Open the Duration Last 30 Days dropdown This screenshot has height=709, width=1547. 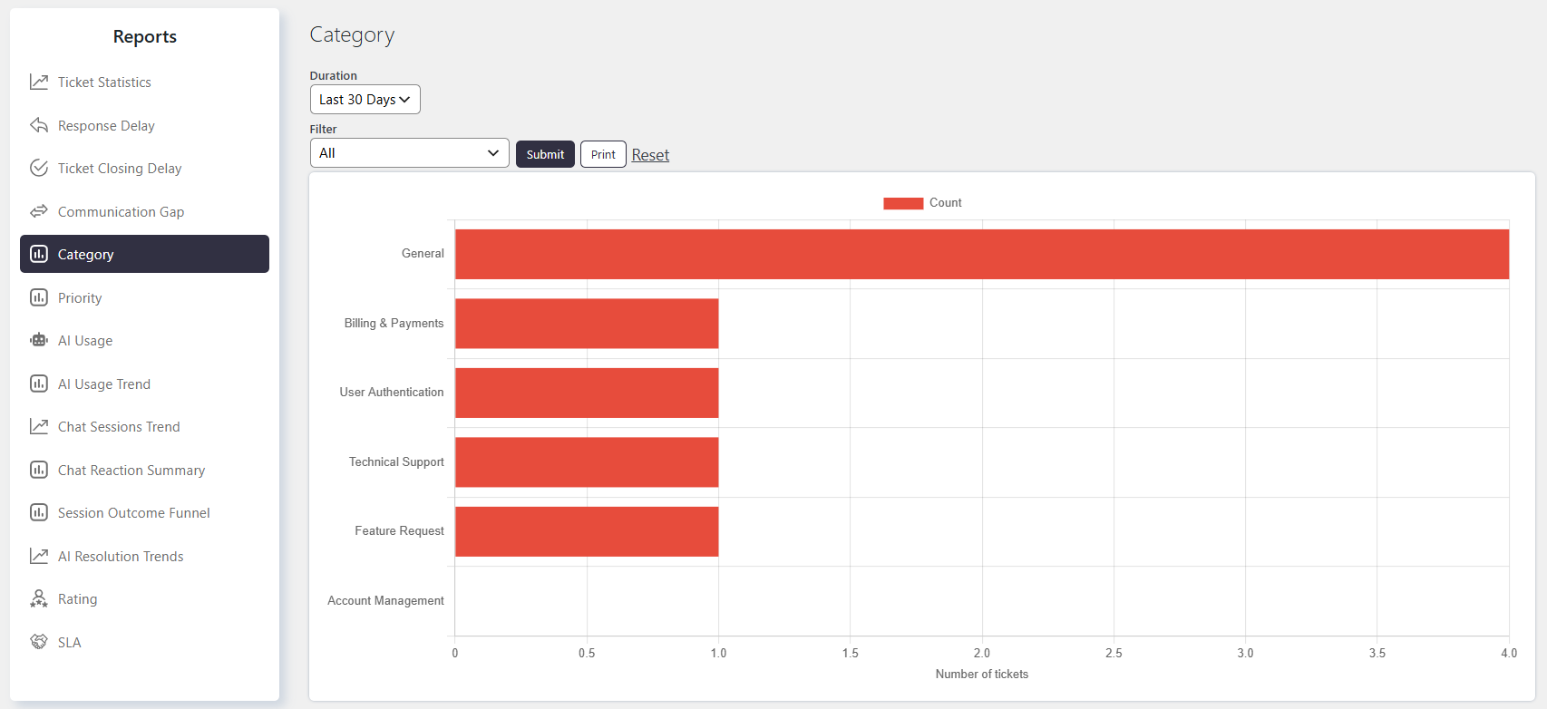(365, 99)
